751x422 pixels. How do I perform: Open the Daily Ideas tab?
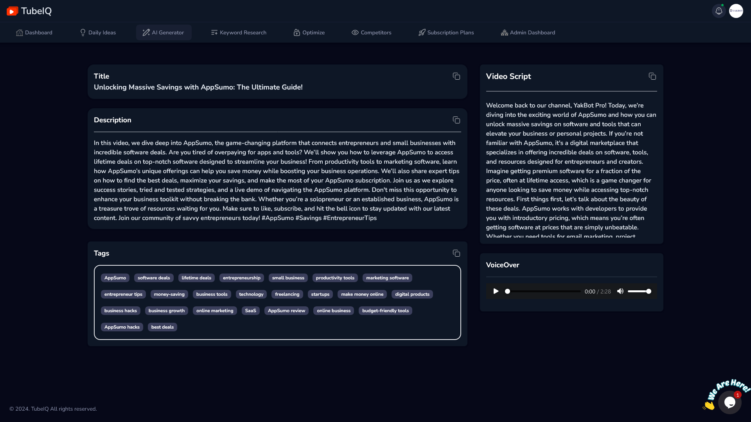98,32
